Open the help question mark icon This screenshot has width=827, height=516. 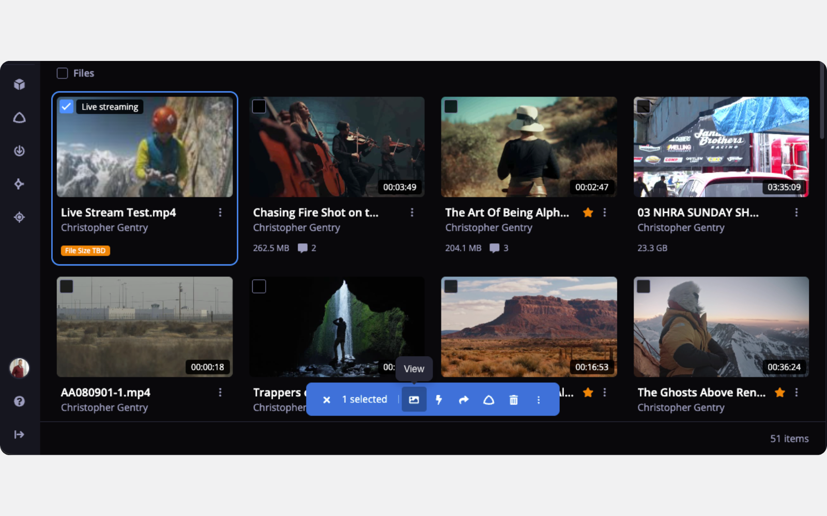(x=20, y=401)
